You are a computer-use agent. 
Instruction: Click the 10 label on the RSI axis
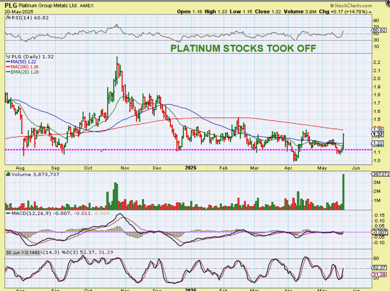tap(376, 46)
